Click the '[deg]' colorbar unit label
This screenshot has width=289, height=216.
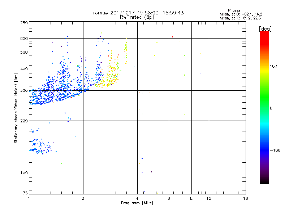tap(265, 29)
